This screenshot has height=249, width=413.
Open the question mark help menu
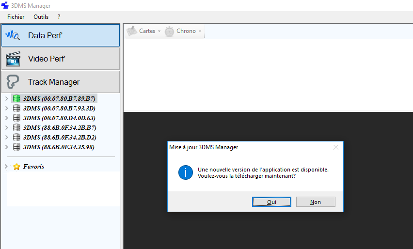59,17
